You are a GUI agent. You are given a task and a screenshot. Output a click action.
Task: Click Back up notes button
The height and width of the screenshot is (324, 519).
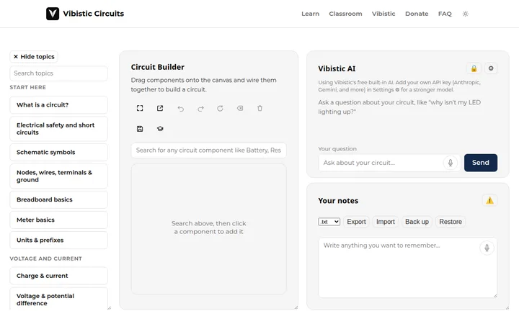coord(417,222)
